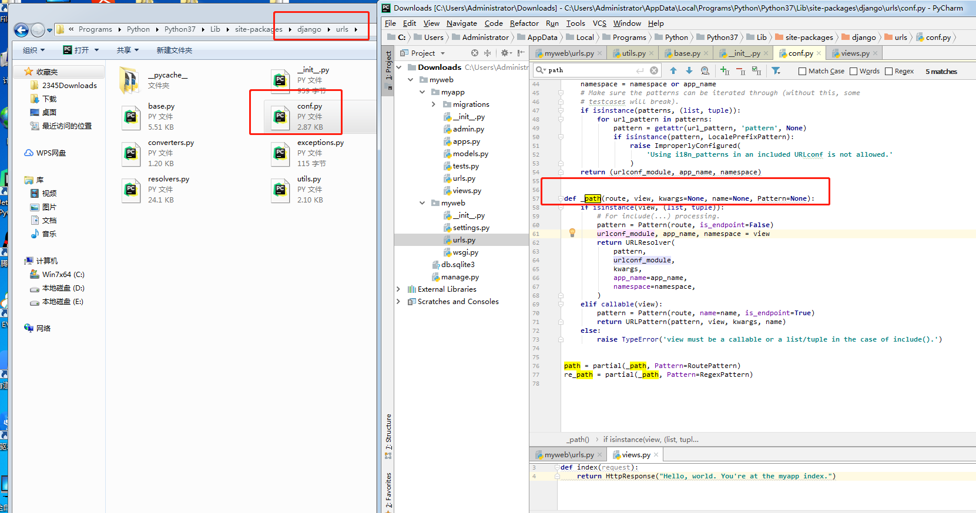Image resolution: width=976 pixels, height=513 pixels.
Task: Open settings.py in project tree
Action: pyautogui.click(x=467, y=228)
